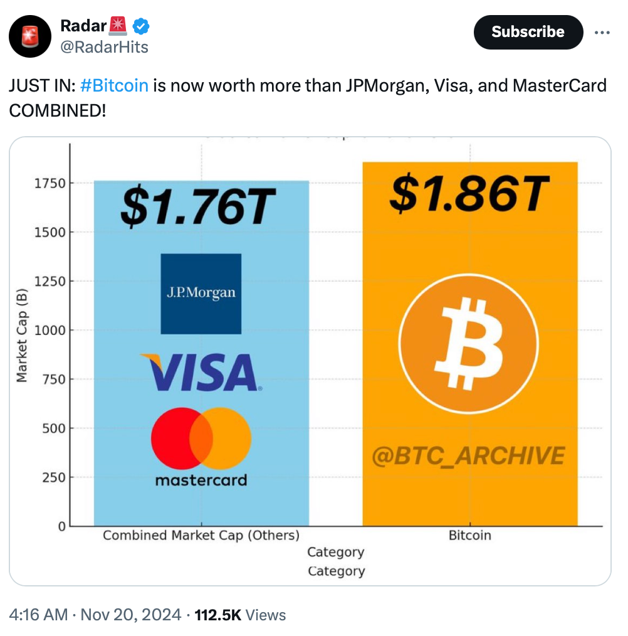Click the Radar display name

click(83, 26)
